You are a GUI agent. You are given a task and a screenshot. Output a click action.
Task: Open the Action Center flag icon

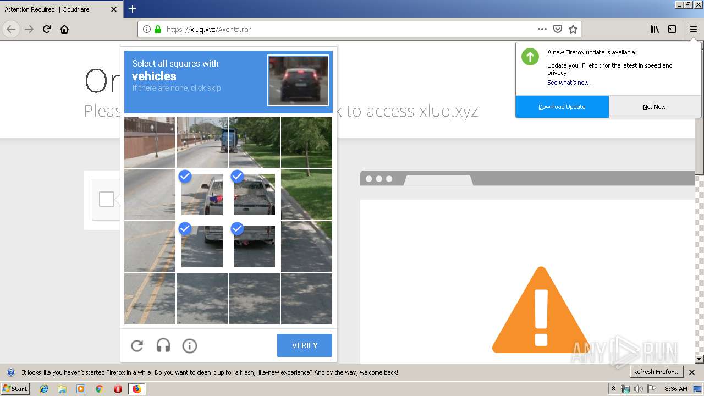652,389
